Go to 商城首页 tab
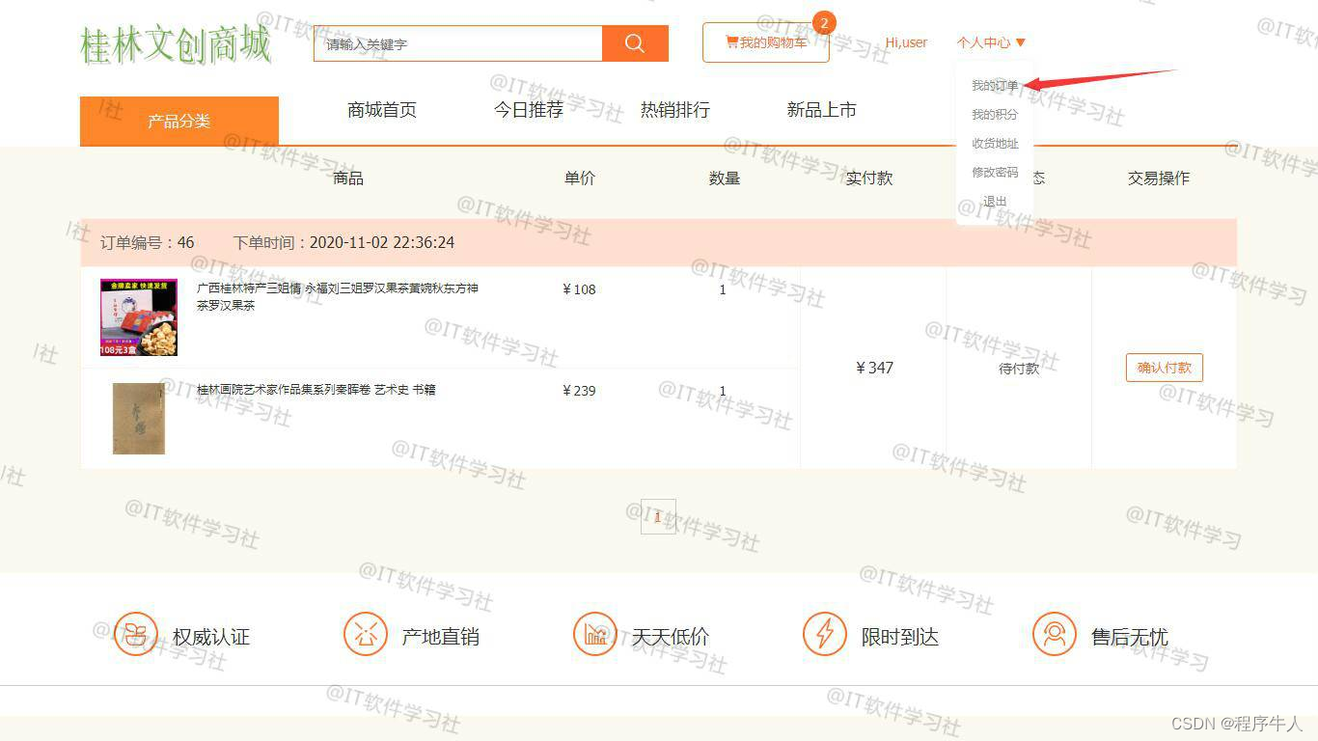 [x=382, y=110]
